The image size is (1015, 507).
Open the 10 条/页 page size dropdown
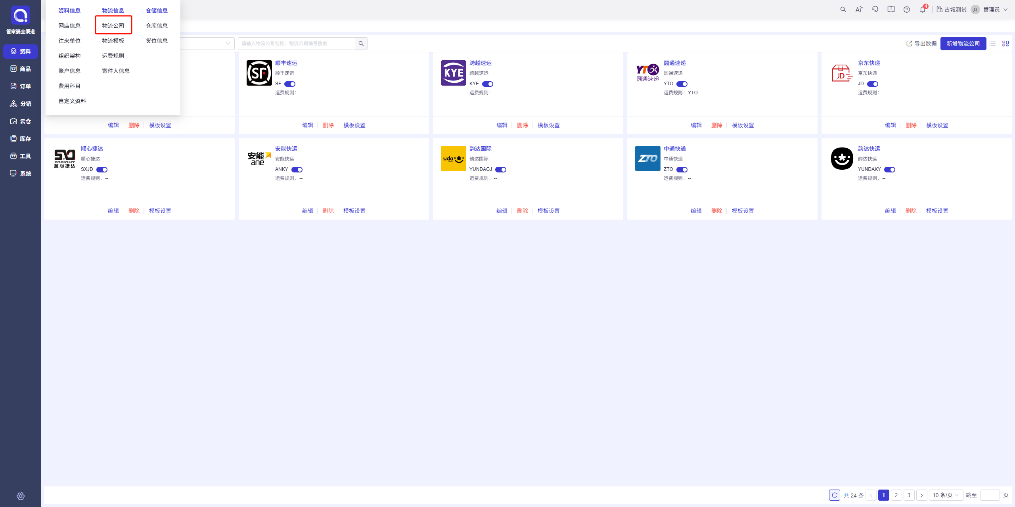tap(946, 495)
